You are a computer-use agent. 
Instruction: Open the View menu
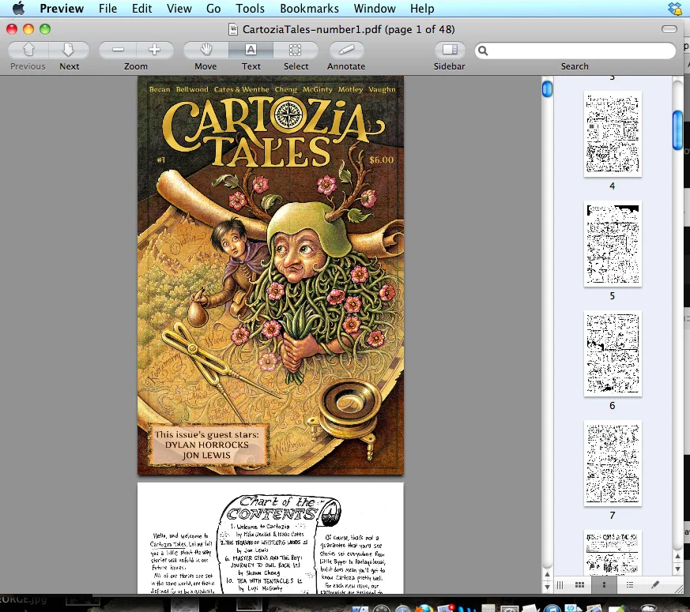(x=179, y=9)
